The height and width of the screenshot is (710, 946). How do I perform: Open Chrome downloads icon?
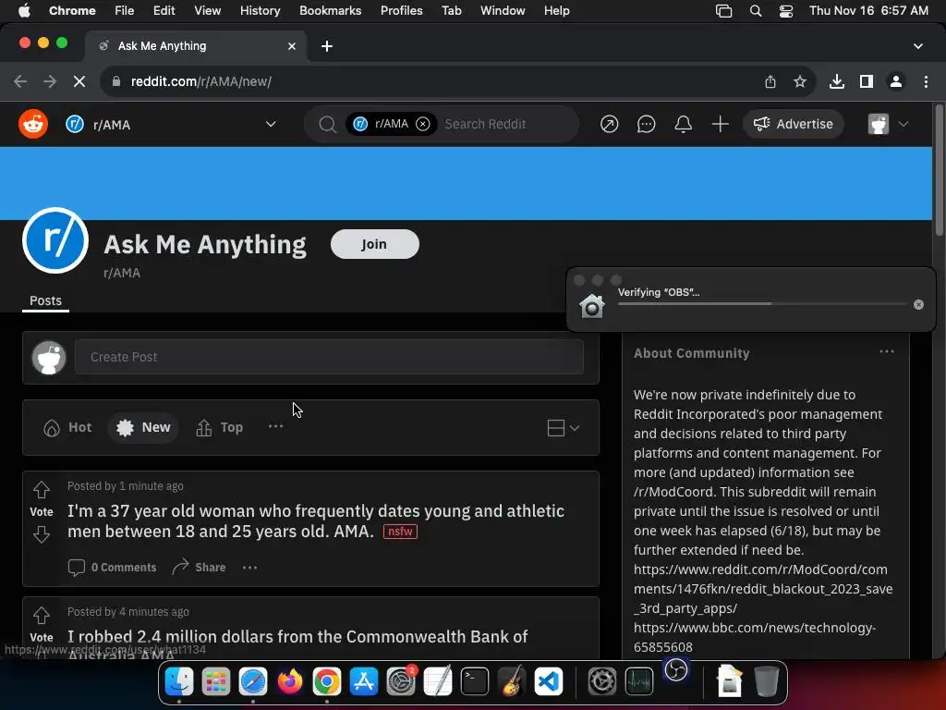coord(837,81)
